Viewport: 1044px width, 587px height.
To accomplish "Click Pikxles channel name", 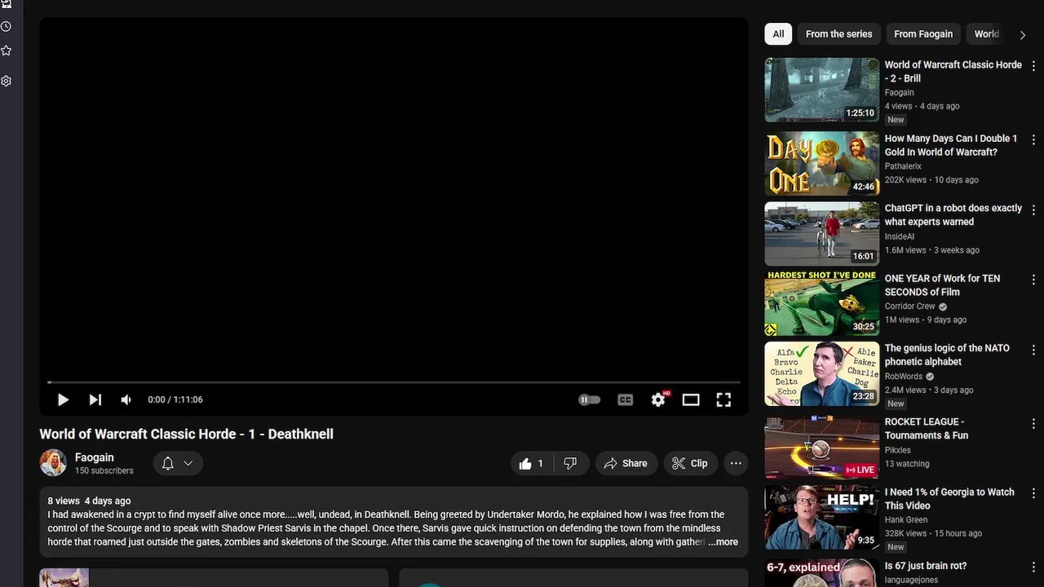I will coord(898,450).
